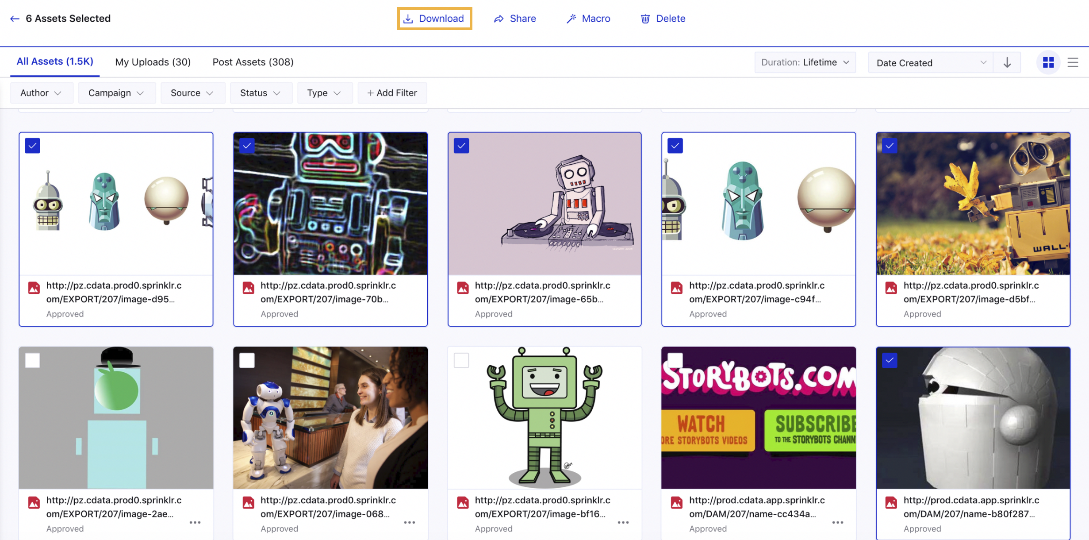Share the selected assets
This screenshot has height=540, width=1089.
tap(515, 19)
